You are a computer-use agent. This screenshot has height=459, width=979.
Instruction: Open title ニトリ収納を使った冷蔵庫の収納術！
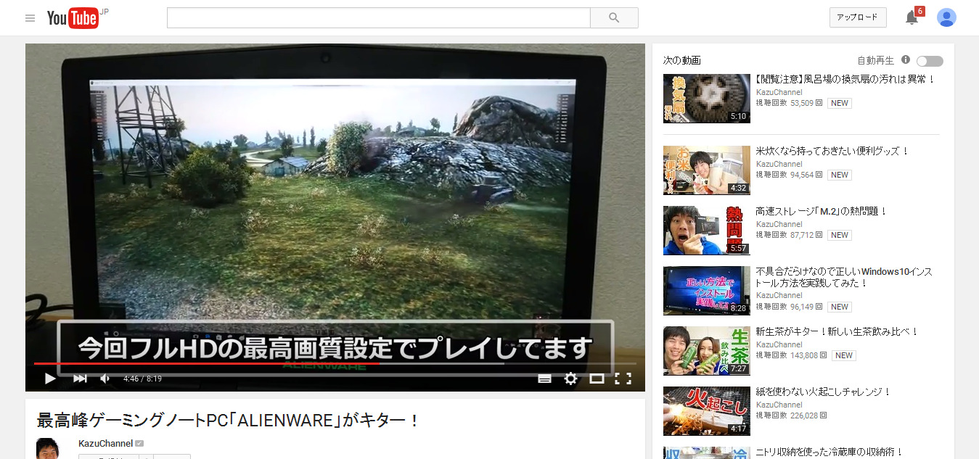(x=830, y=452)
